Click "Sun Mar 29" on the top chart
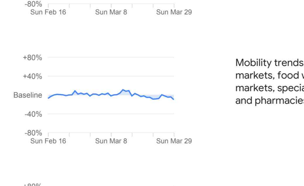Viewport: 304px width, 186px height. pos(174,12)
